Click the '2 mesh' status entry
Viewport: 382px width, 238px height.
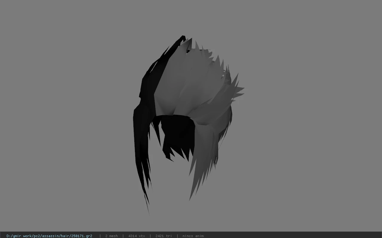pyautogui.click(x=111, y=236)
